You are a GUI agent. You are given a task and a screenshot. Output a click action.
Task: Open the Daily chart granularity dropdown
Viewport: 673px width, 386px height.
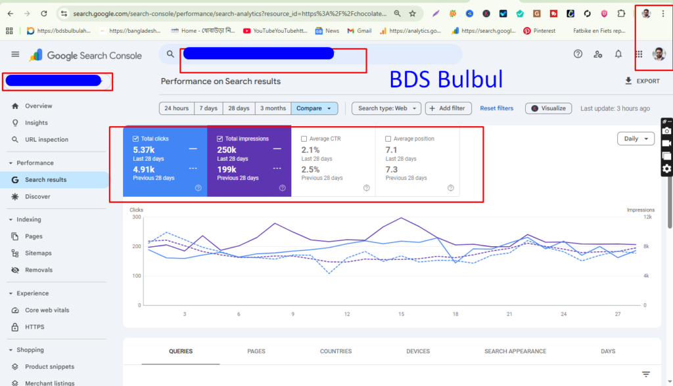point(635,139)
